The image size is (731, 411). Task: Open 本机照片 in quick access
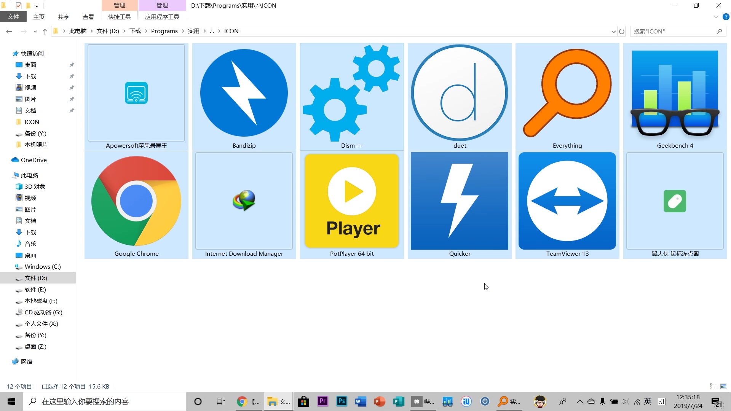pos(36,145)
